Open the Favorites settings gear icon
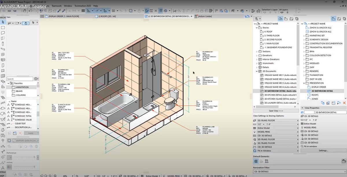The width and height of the screenshot is (347, 177). pos(36,79)
